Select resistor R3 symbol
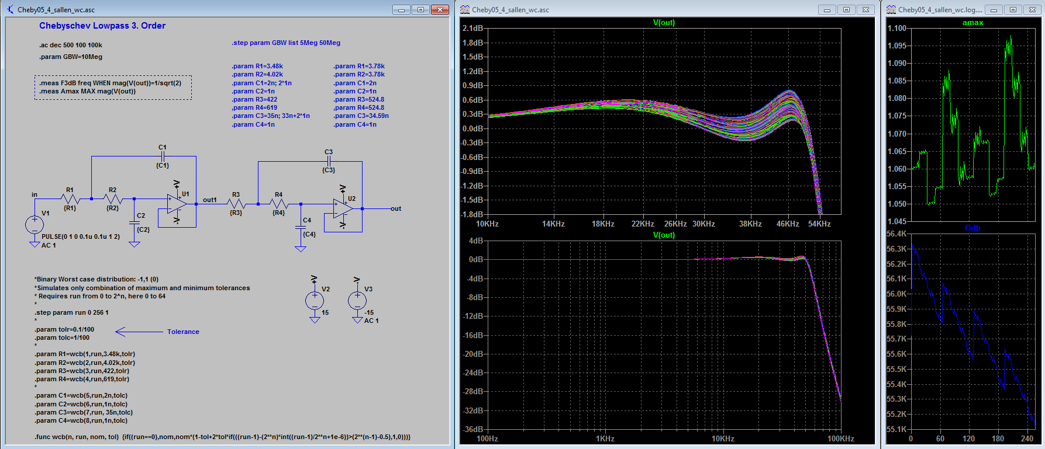The image size is (1045, 449). tap(236, 204)
